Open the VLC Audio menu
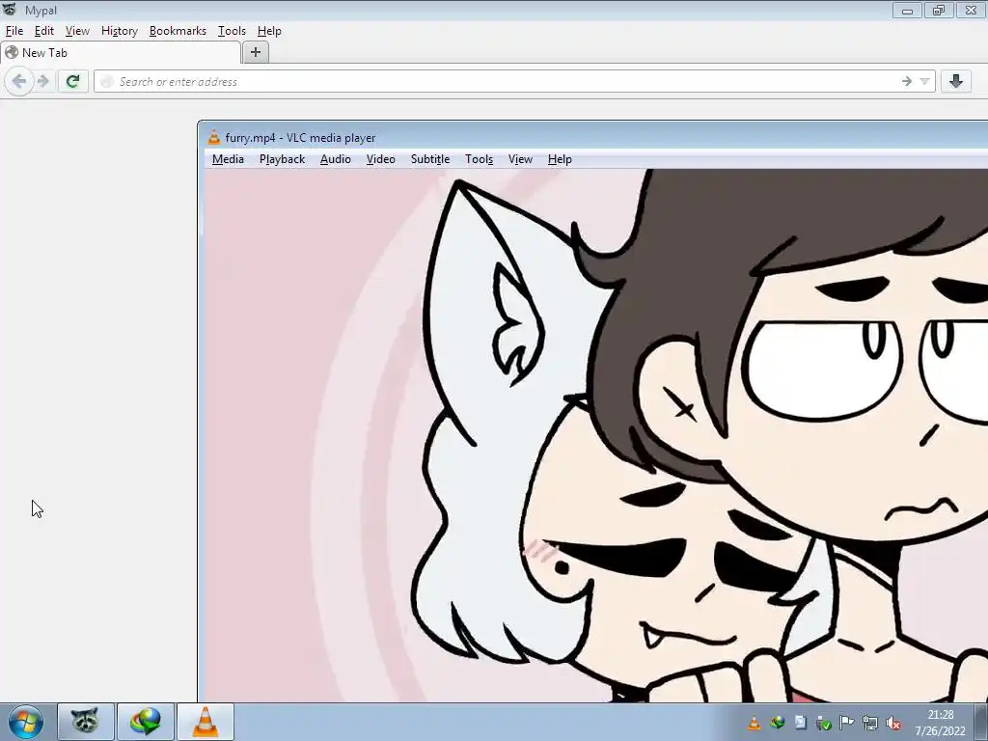The image size is (988, 741). 335,159
